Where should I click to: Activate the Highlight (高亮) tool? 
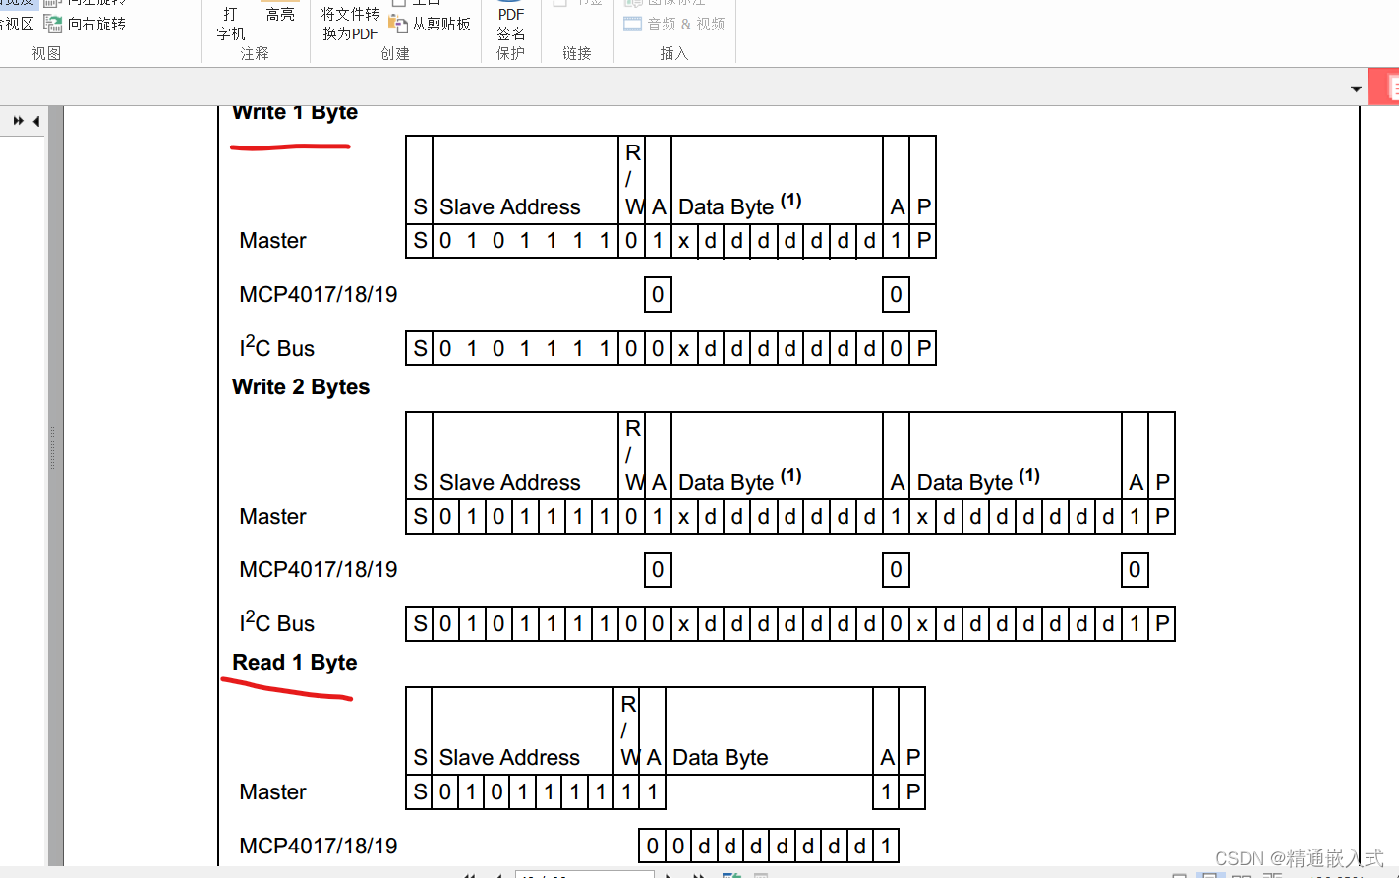[x=280, y=14]
